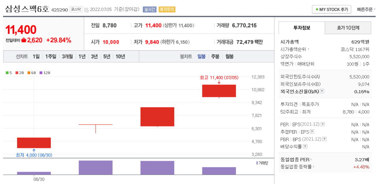
Task: Click the 시가총액 629억원 value
Action: [360, 42]
